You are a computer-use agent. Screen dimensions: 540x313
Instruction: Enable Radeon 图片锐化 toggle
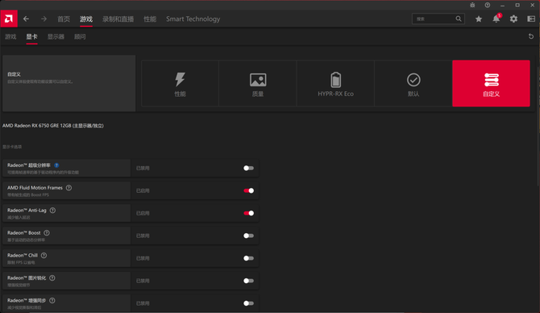click(248, 281)
